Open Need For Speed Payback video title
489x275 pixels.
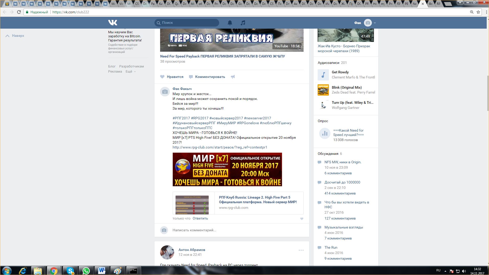(223, 56)
